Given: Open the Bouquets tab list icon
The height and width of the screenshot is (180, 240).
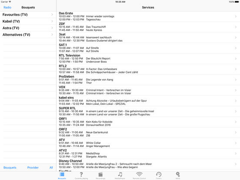Looking at the screenshot, I should pyautogui.click(x=62, y=174).
